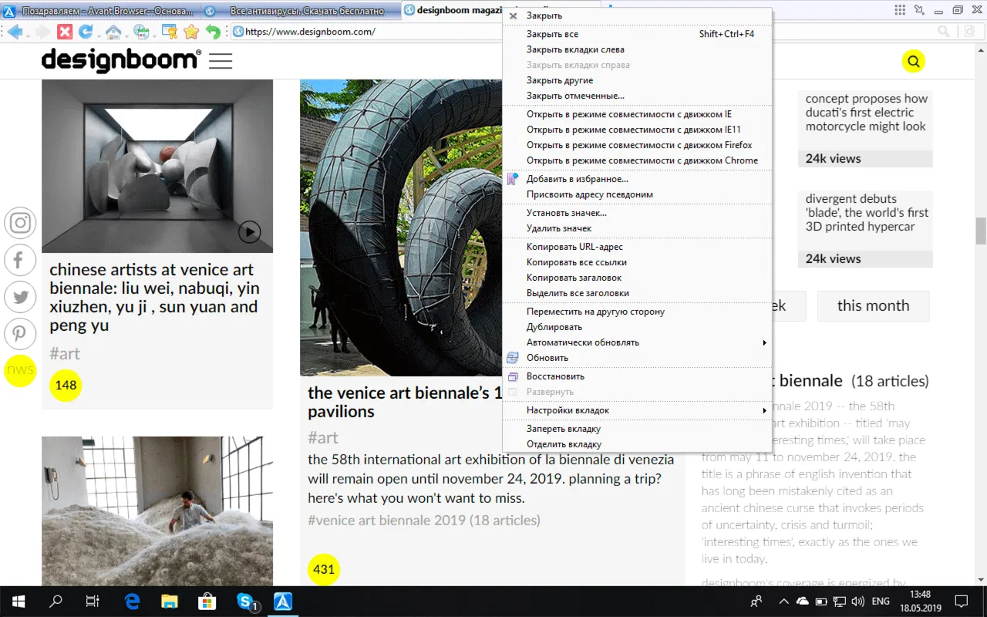Open designboom's Pinterest page
Image resolution: width=987 pixels, height=617 pixels.
tap(20, 334)
